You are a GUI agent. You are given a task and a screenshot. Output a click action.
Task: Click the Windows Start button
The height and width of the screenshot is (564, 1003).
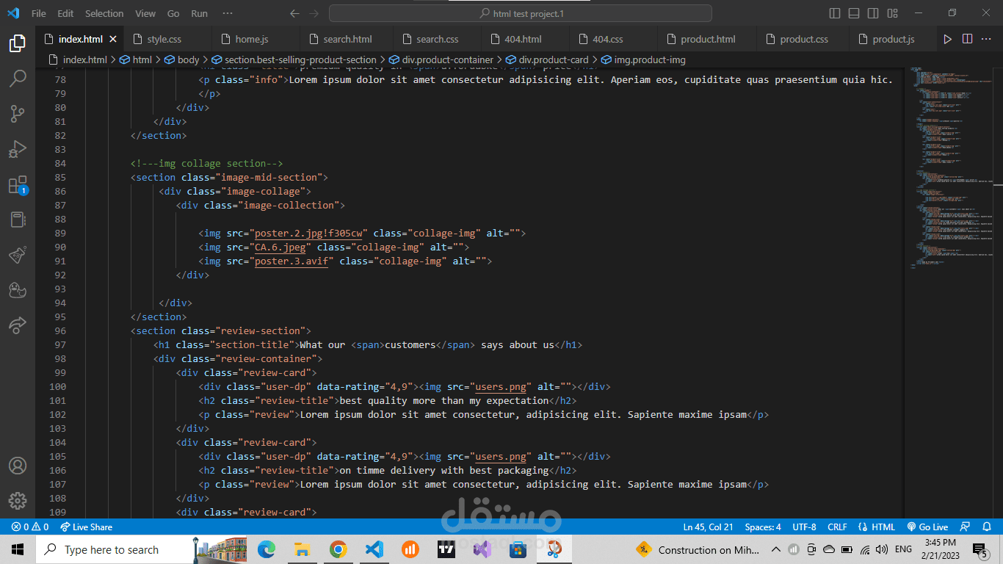point(18,549)
